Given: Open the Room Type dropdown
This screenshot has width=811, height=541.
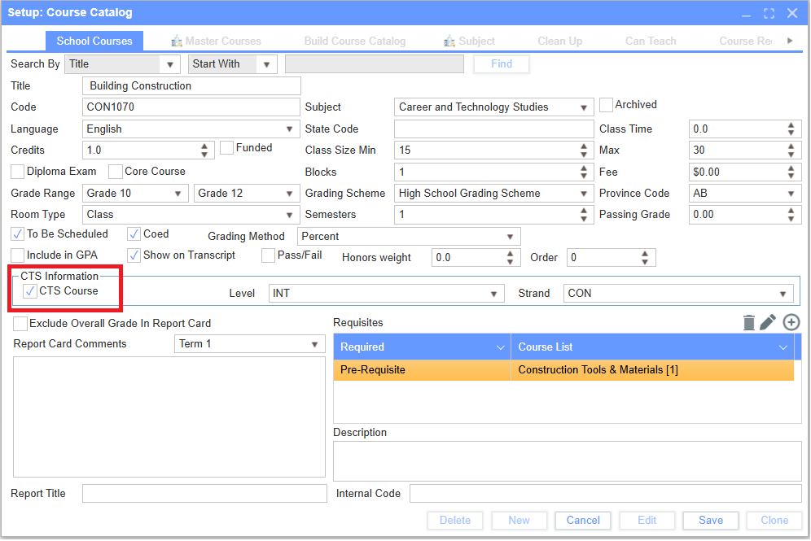Looking at the screenshot, I should (x=290, y=215).
